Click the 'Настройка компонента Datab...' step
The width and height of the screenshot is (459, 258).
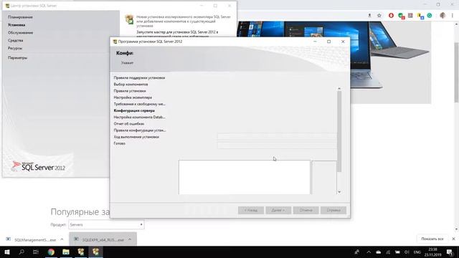pos(140,117)
